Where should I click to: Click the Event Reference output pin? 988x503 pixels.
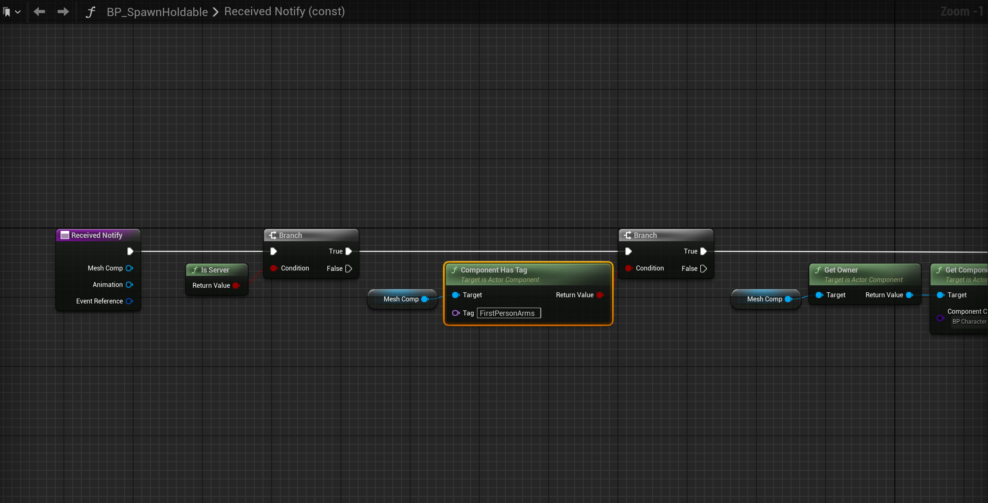click(x=129, y=301)
